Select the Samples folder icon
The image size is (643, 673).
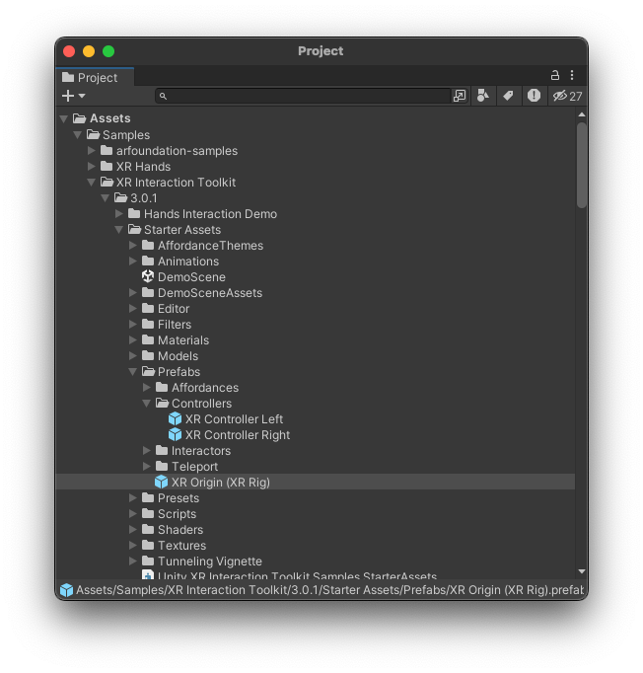coord(93,134)
